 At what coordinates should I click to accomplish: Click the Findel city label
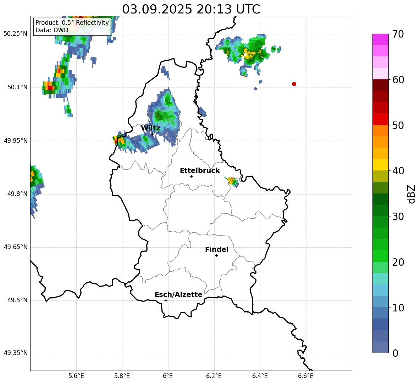217,249
